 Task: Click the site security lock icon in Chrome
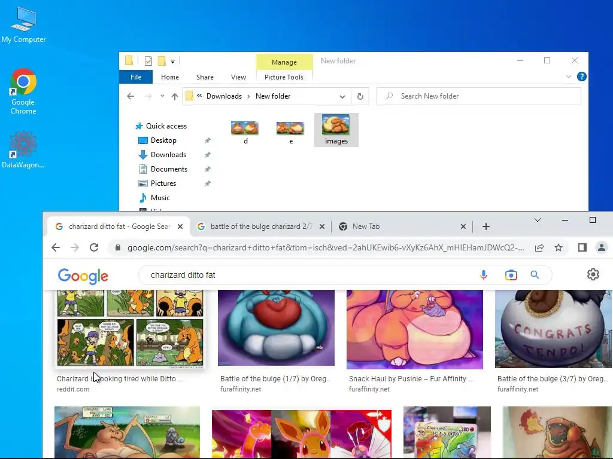[118, 247]
